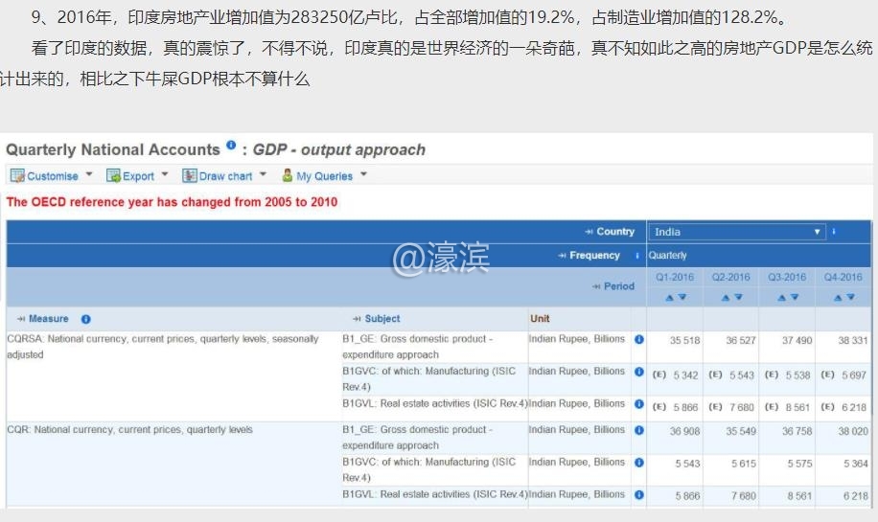
Task: Click the info icon next to Measure
Action: tap(85, 319)
